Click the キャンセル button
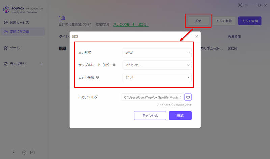This screenshot has width=270, height=159. (150, 115)
